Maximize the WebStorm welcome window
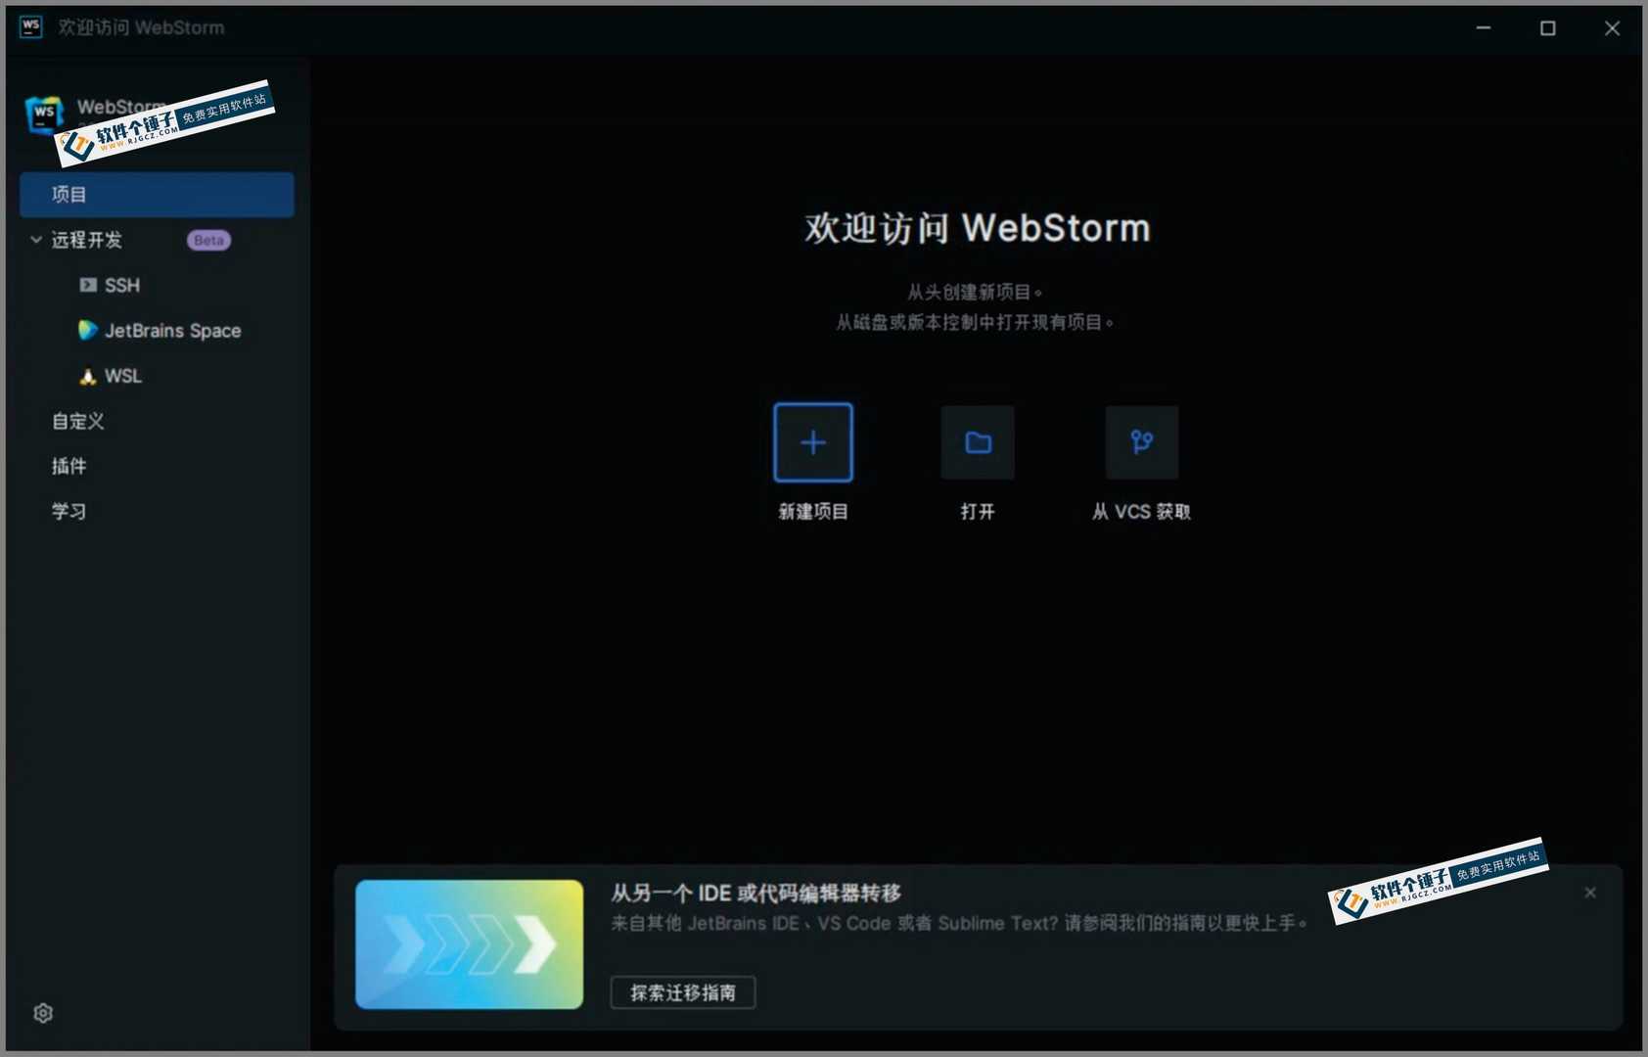Screen dimensions: 1648x1057 coord(1548,27)
